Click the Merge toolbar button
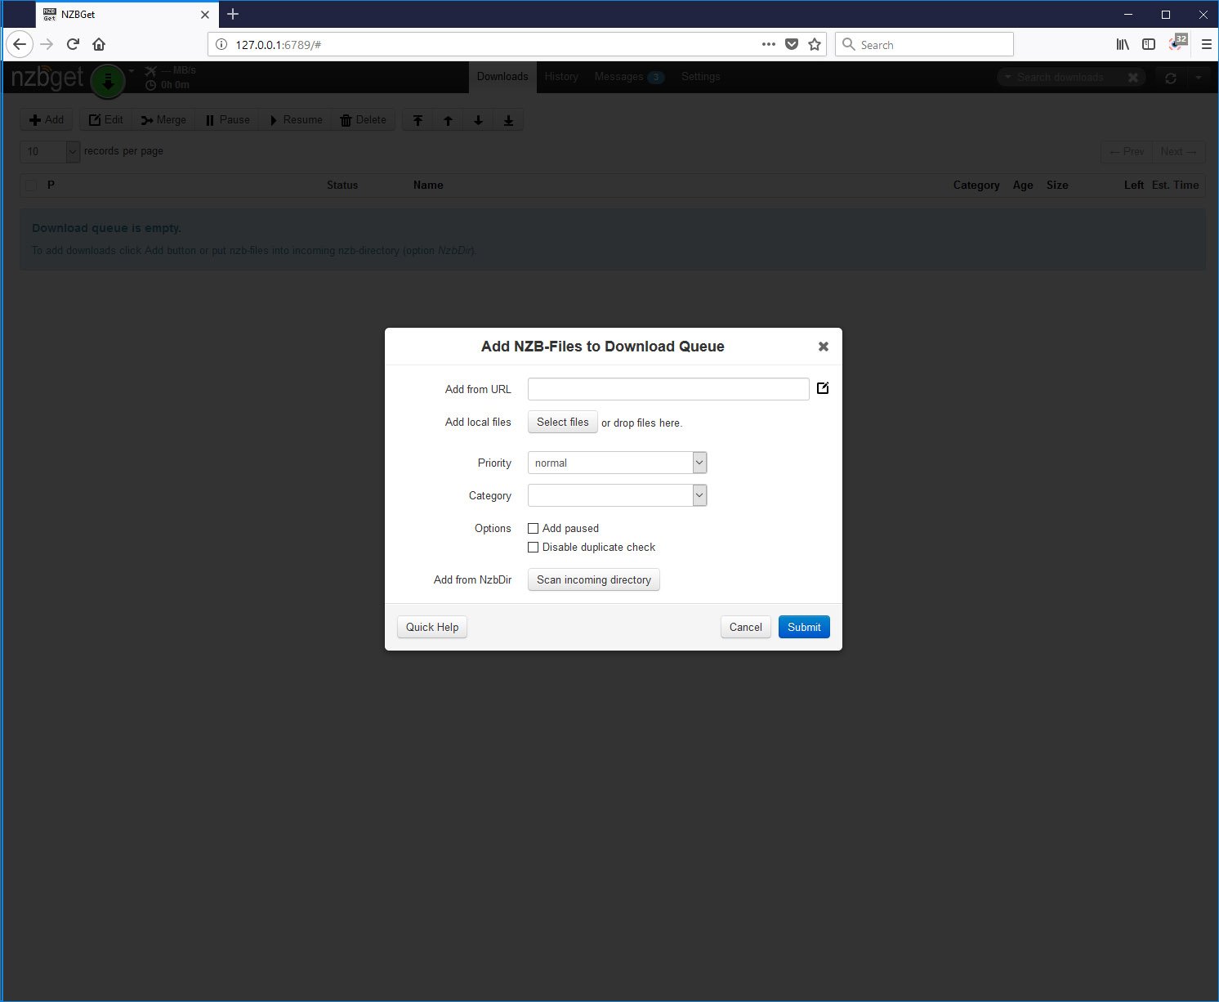1219x1002 pixels. [163, 120]
